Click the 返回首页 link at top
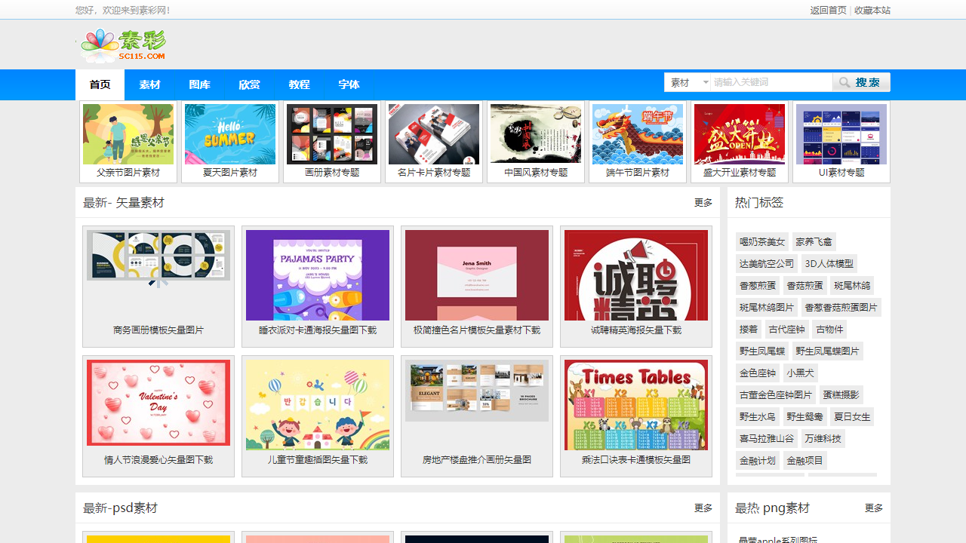This screenshot has width=966, height=543. 828,11
